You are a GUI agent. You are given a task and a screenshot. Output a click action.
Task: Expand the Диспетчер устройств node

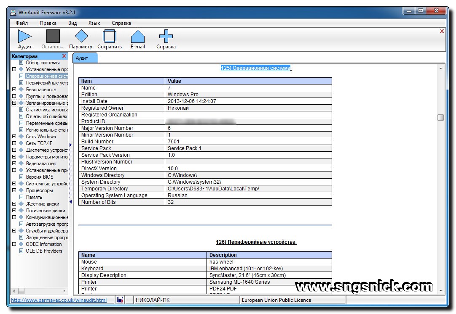click(14, 150)
